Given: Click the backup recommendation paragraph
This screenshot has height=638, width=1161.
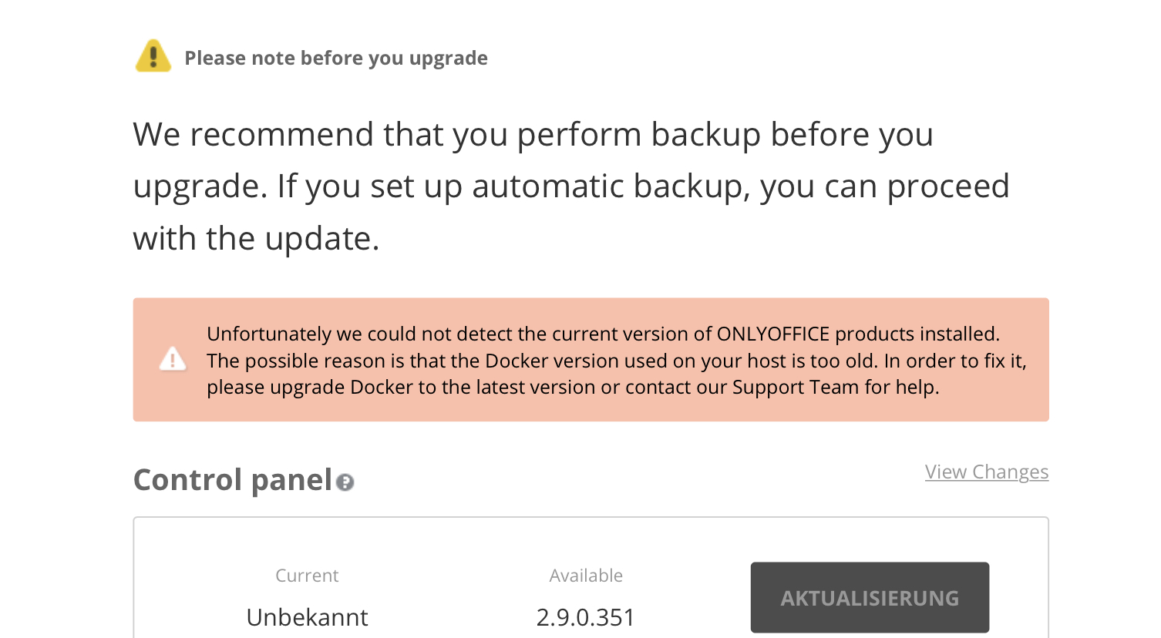Looking at the screenshot, I should coord(570,185).
